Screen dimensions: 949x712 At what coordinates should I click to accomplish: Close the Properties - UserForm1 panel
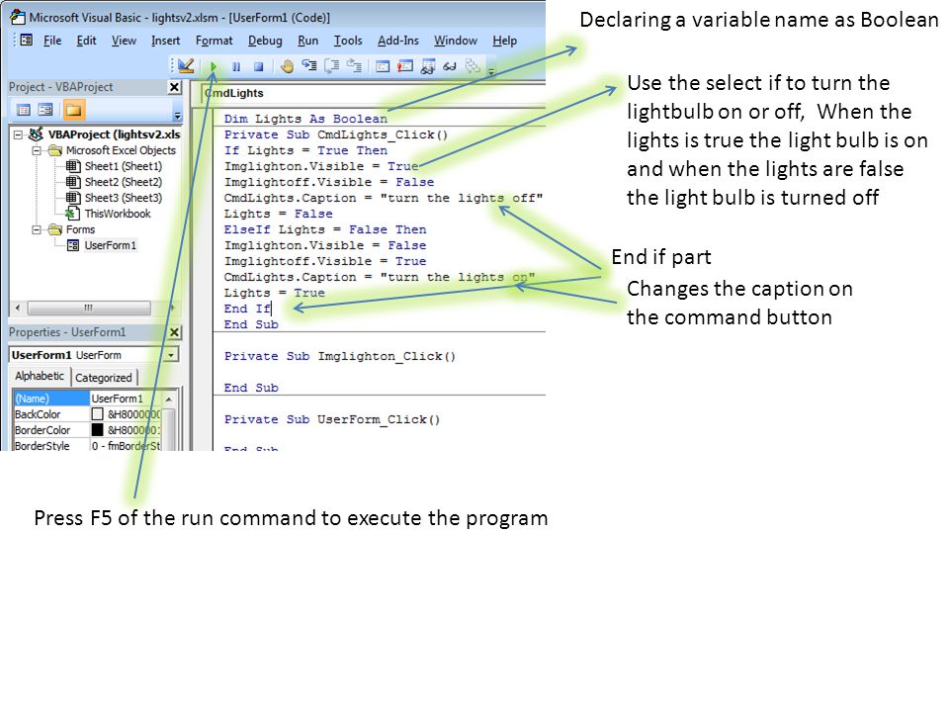(x=174, y=332)
